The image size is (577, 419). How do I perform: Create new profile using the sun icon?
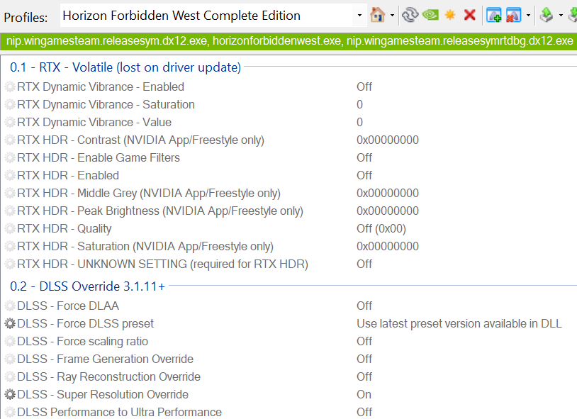pos(450,15)
